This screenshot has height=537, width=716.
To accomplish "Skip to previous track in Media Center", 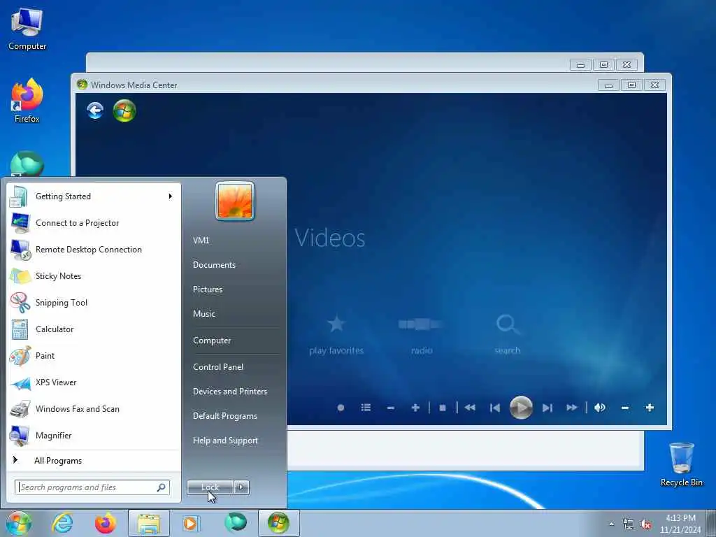I will tap(494, 408).
